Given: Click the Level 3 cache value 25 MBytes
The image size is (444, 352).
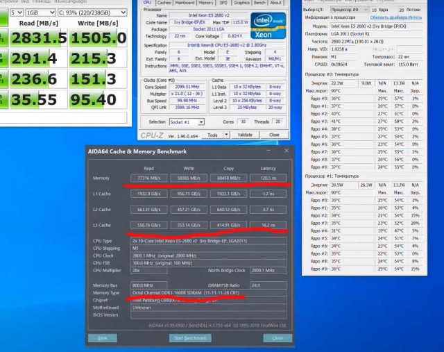Looking at the screenshot, I should [x=247, y=108].
